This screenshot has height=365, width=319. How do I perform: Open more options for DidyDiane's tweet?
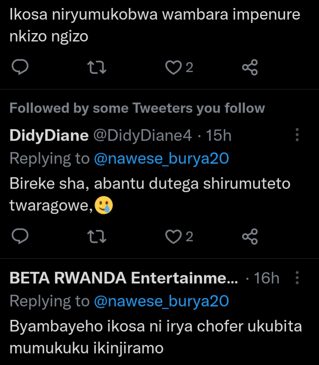click(297, 135)
